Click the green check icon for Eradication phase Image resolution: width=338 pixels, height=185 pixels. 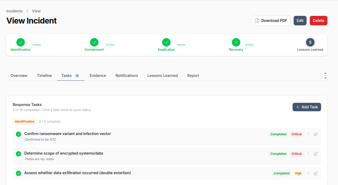point(166,42)
